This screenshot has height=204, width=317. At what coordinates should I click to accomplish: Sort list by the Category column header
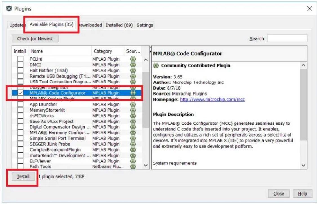108,51
